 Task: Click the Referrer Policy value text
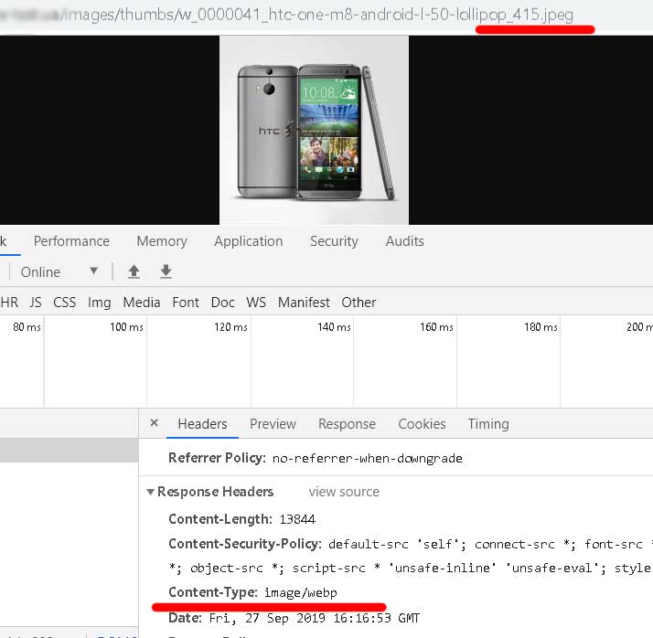pos(368,458)
